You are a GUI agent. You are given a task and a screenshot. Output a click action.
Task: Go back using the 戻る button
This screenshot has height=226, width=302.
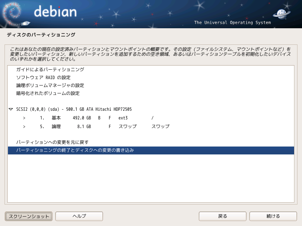pyautogui.click(x=223, y=216)
